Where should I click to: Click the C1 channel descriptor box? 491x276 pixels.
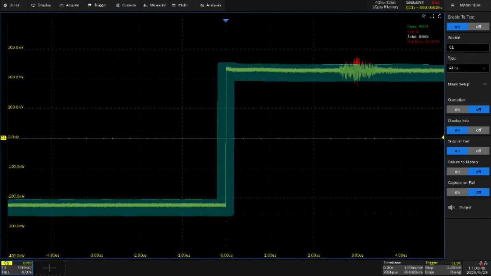point(17,268)
